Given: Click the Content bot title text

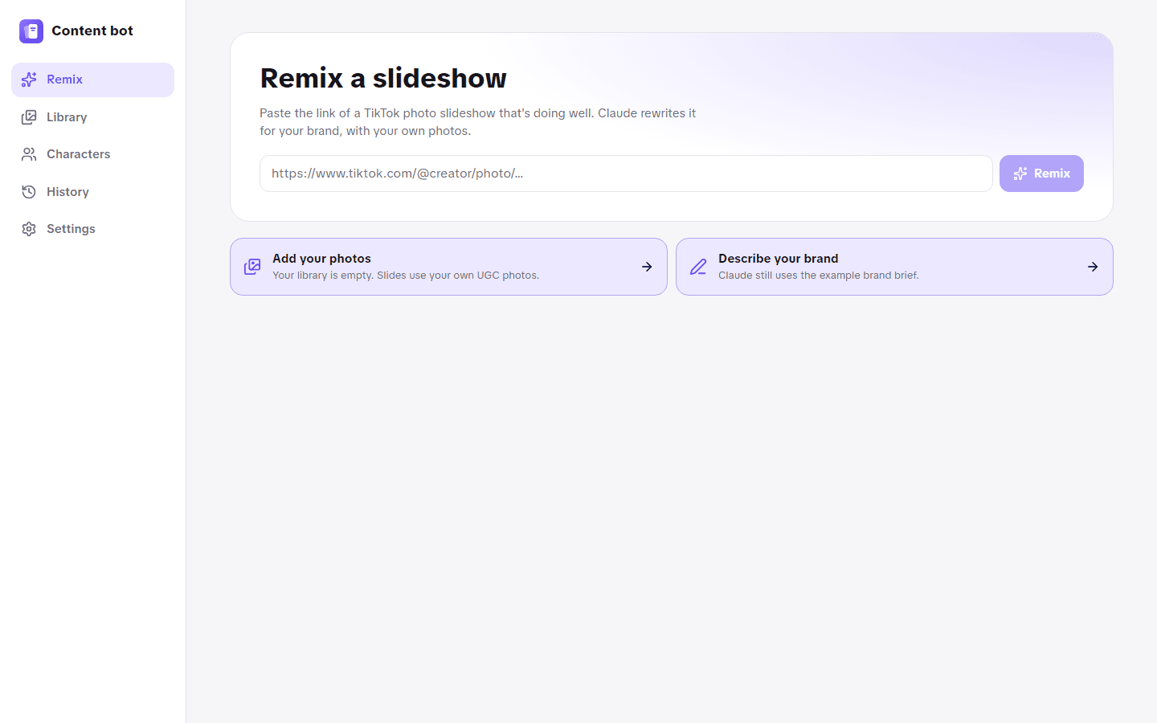Looking at the screenshot, I should [x=92, y=31].
